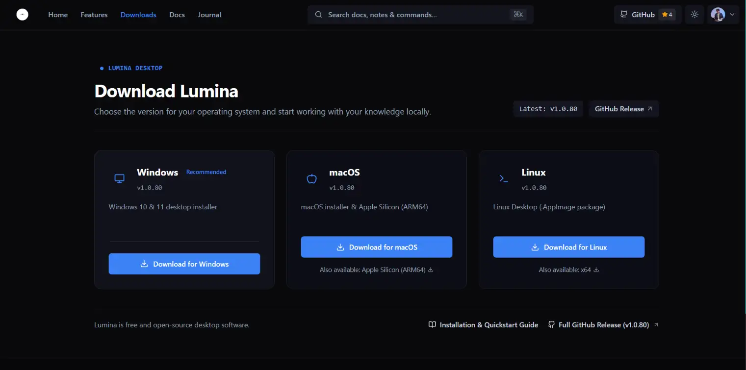Open the Full GitHub Release (v1.0.80) link
The height and width of the screenshot is (370, 746).
tap(603, 325)
